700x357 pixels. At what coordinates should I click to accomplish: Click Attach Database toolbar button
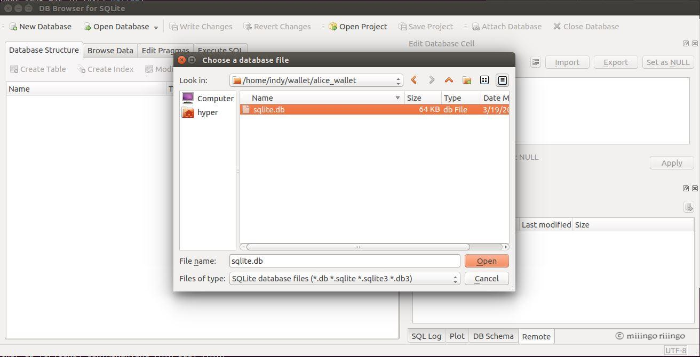tap(506, 27)
